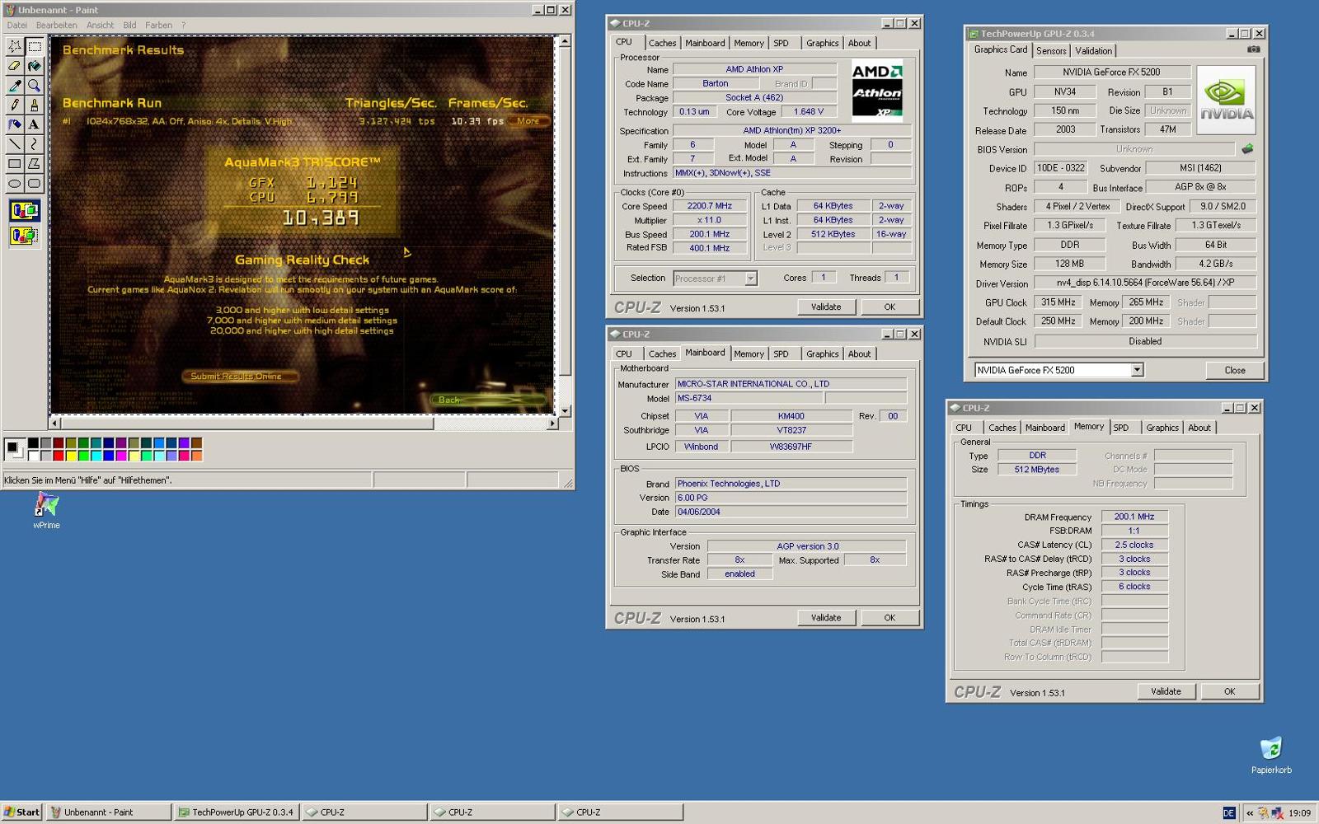
Task: Click the GPU-Z screenshot camera icon
Action: point(1253,49)
